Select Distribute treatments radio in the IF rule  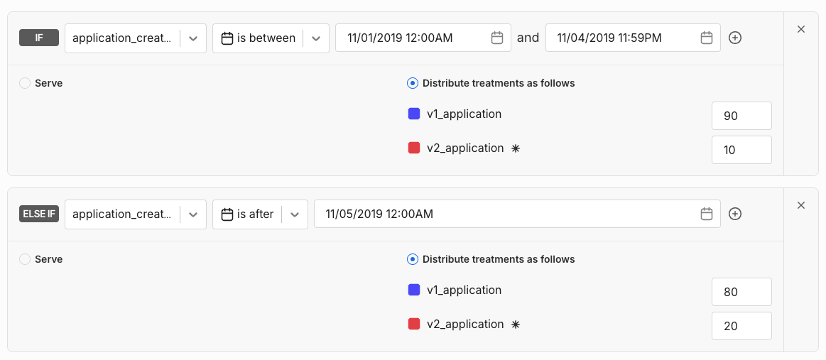[413, 83]
